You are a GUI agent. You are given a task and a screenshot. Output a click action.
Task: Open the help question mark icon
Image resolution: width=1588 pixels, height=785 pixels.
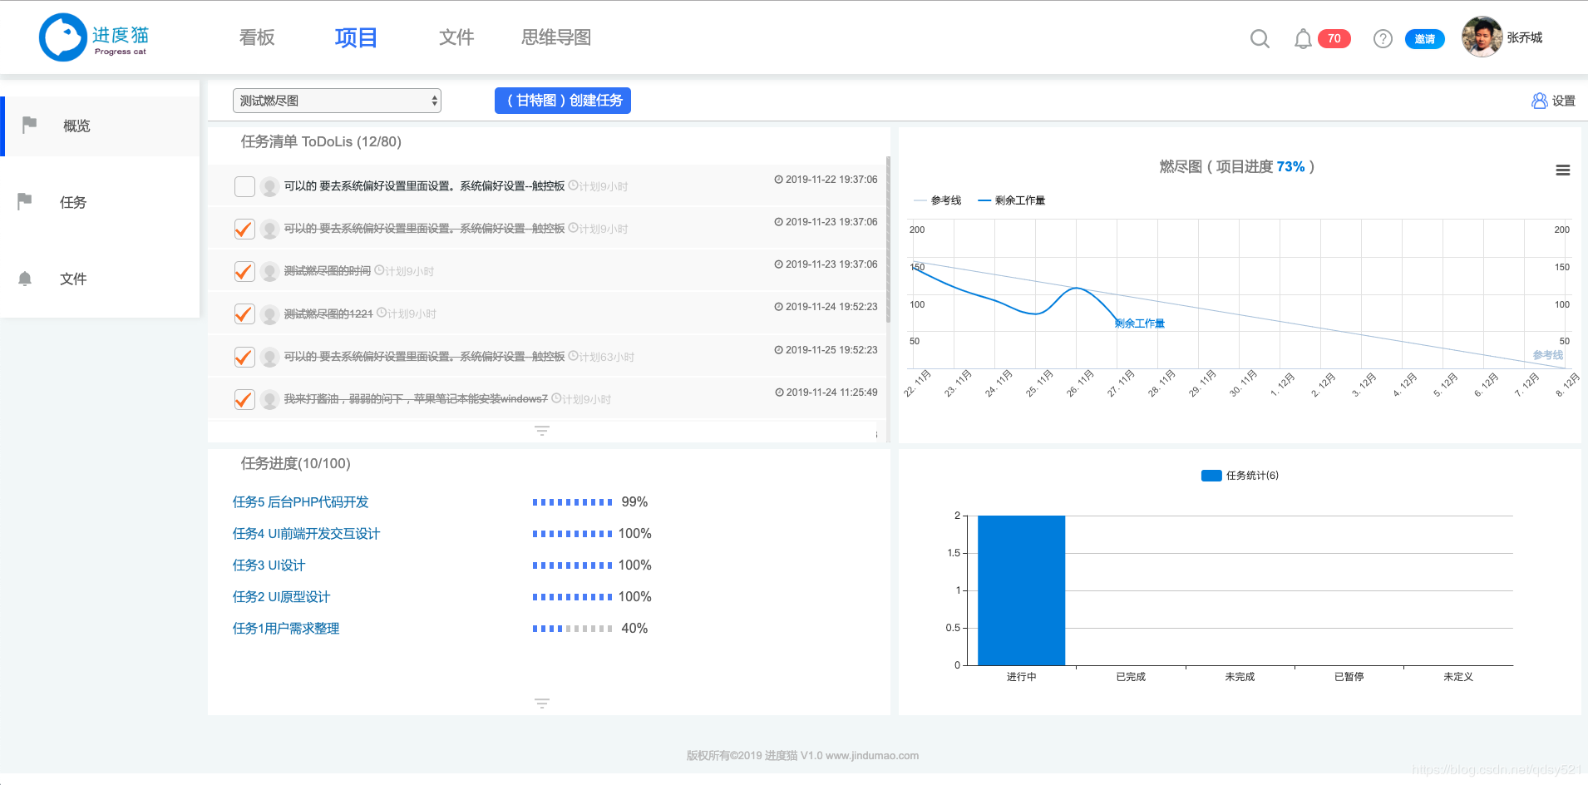1383,38
